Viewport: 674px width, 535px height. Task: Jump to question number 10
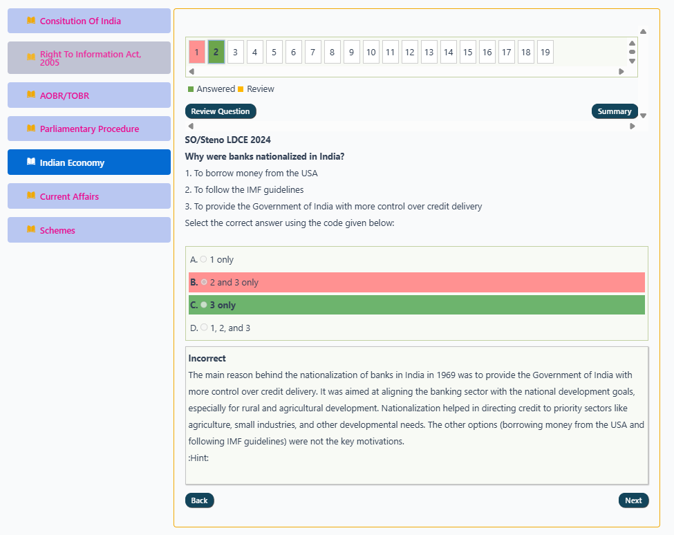pos(371,52)
